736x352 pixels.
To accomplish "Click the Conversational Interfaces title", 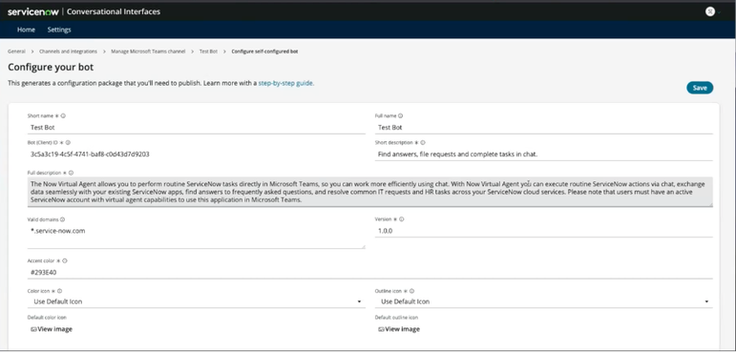I will pos(114,11).
